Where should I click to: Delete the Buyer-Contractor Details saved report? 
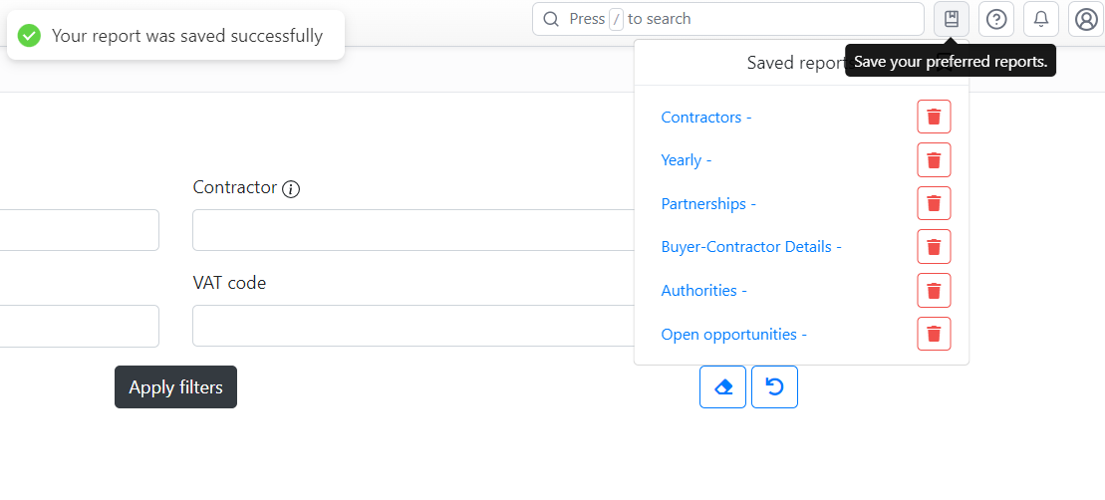[x=934, y=246]
